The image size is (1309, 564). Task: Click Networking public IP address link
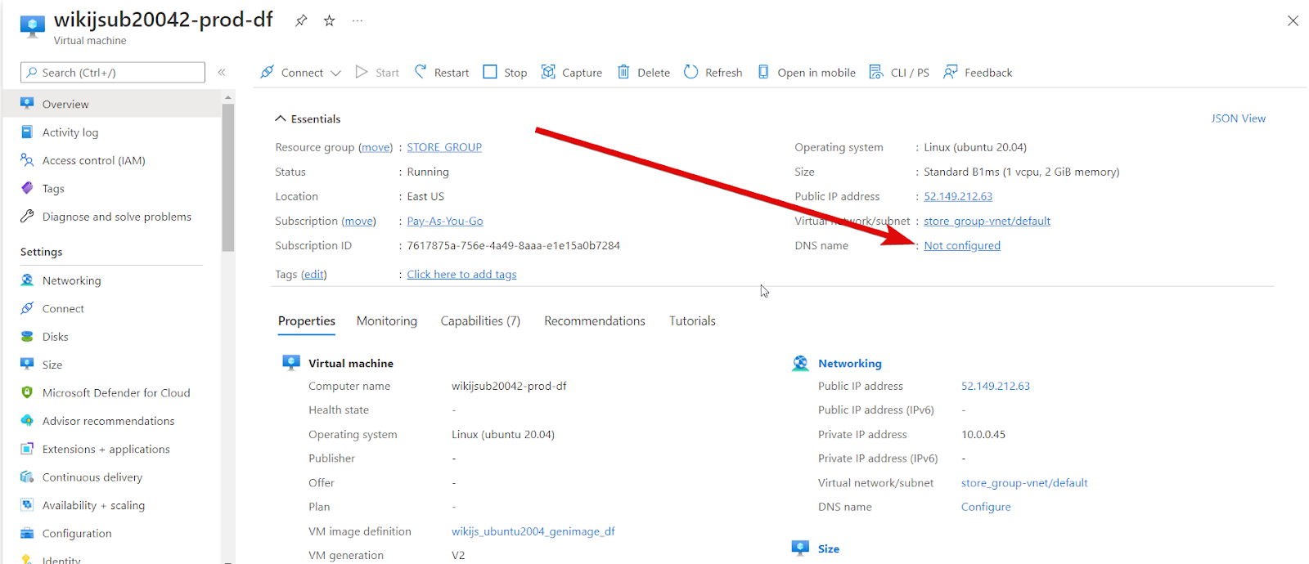996,386
